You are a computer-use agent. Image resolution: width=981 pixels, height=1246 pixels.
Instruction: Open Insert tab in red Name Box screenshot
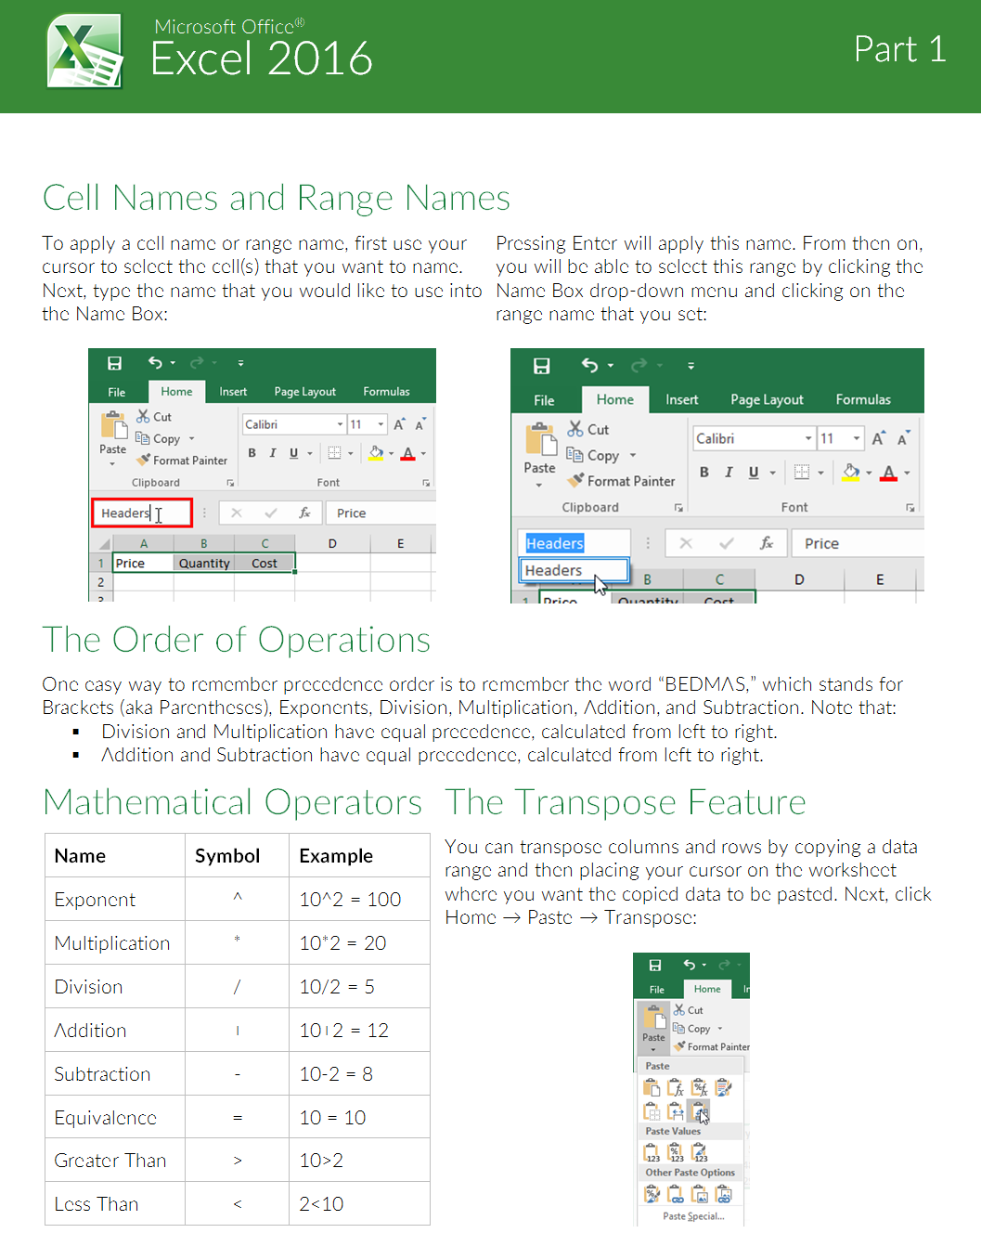click(233, 392)
